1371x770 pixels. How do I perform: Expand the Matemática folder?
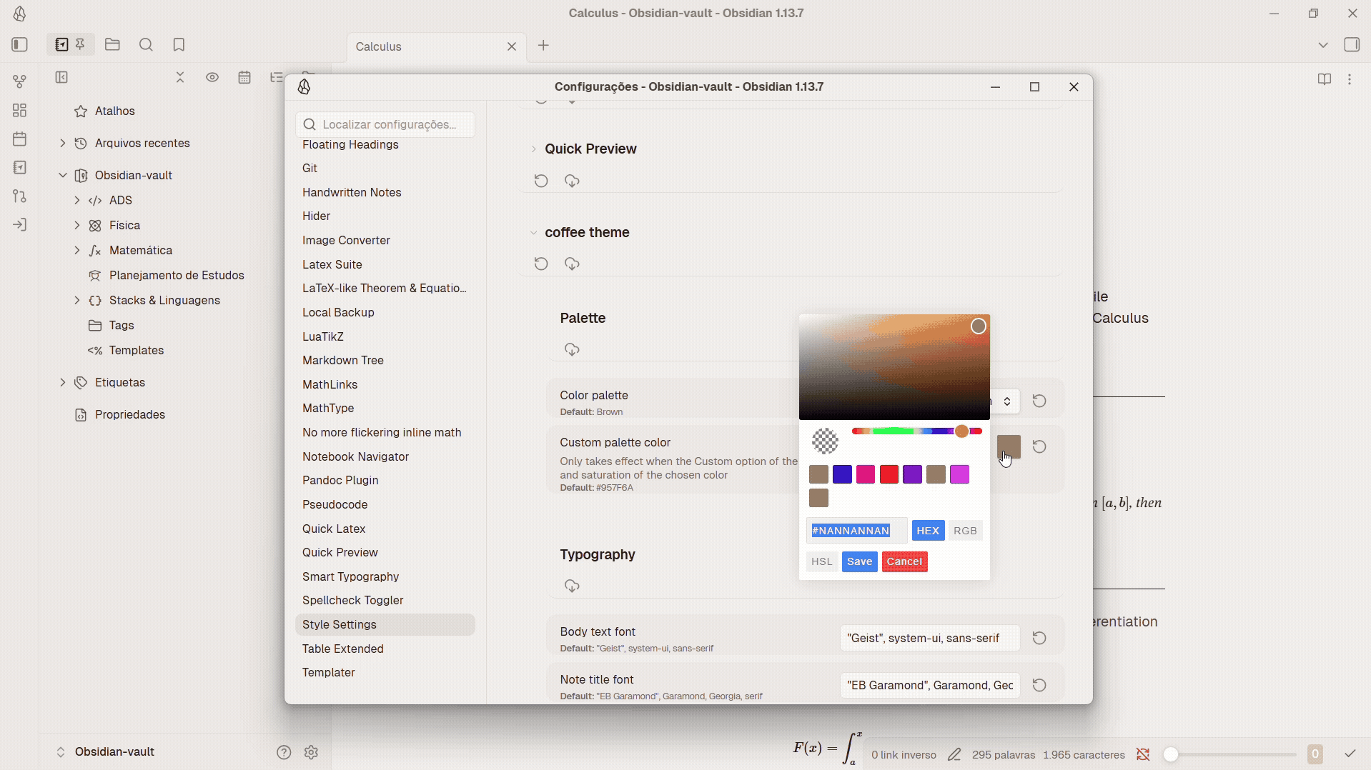pyautogui.click(x=76, y=250)
